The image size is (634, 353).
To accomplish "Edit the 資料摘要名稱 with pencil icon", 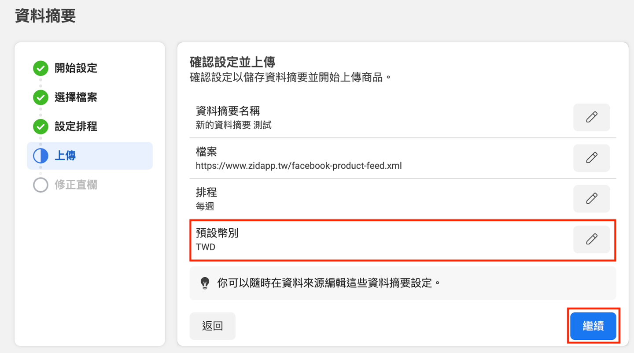I will tap(591, 117).
